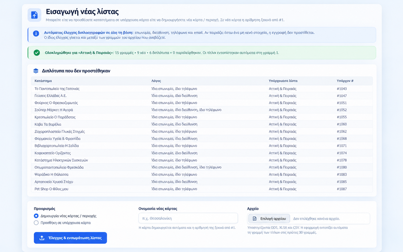Viewport: 403px width, 252px height.
Task: Click the Λόγος column header
Action: coord(156,81)
